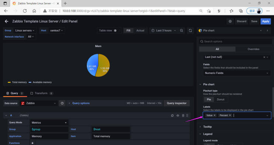Open browser settings and more menu

[x=268, y=11]
